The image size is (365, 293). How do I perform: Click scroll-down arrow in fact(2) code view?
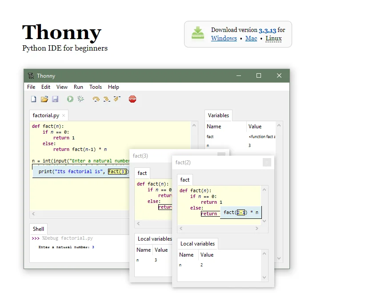coord(264,221)
